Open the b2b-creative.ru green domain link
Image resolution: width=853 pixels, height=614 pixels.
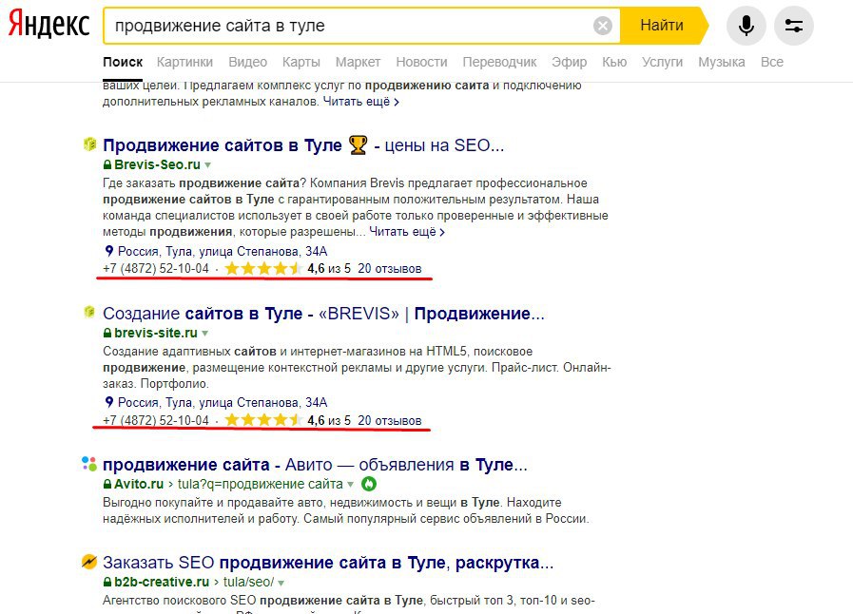point(162,582)
